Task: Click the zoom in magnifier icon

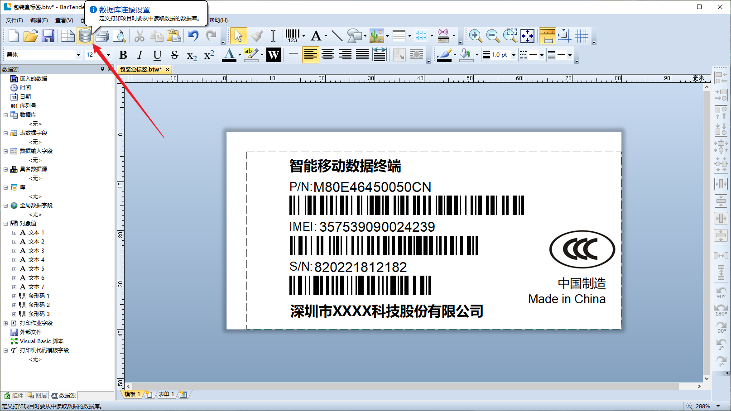Action: (475, 36)
